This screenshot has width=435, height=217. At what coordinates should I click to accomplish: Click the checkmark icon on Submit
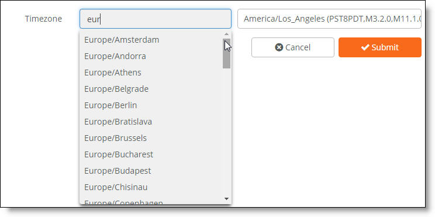pos(365,47)
